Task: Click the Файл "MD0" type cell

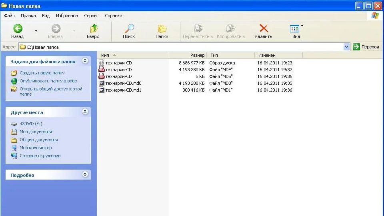Action: (x=221, y=83)
